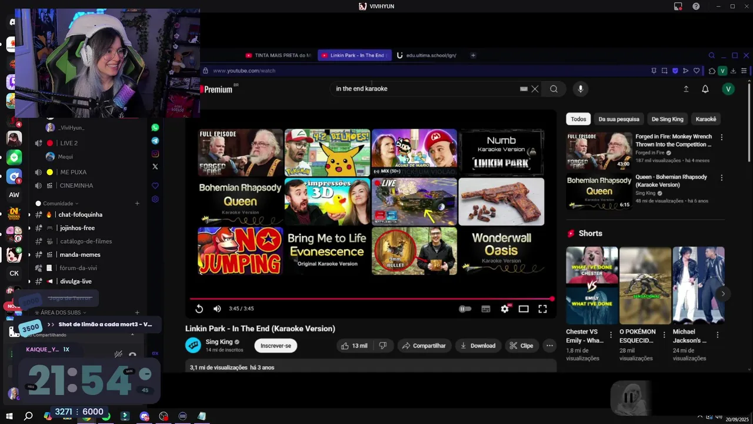Open options for Forged in Fire recommendation

point(722,137)
